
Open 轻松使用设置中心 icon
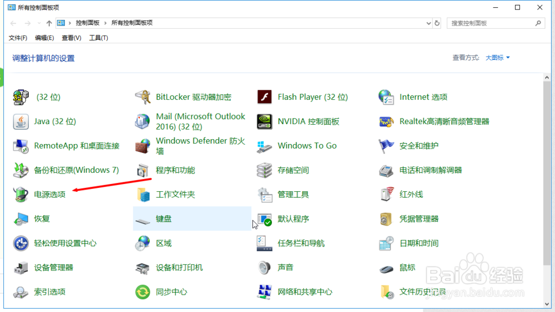pos(21,243)
